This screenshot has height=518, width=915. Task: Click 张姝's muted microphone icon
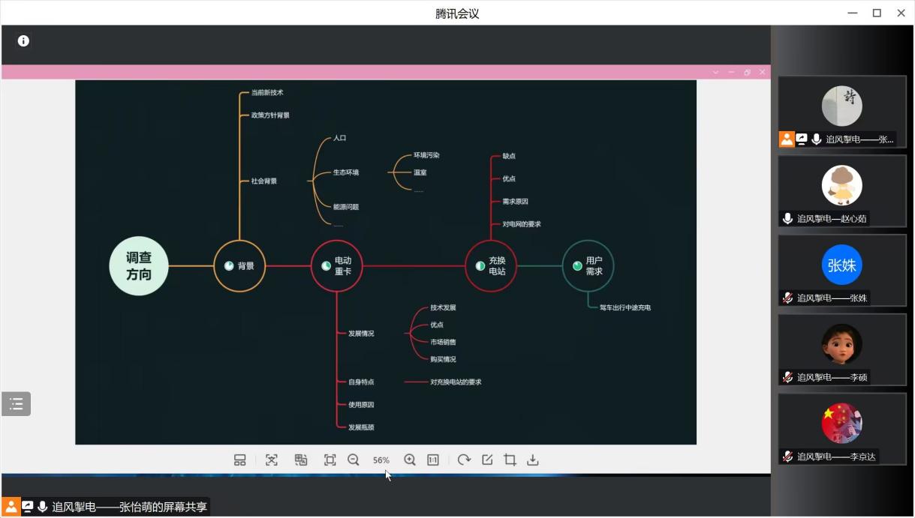[x=787, y=298]
